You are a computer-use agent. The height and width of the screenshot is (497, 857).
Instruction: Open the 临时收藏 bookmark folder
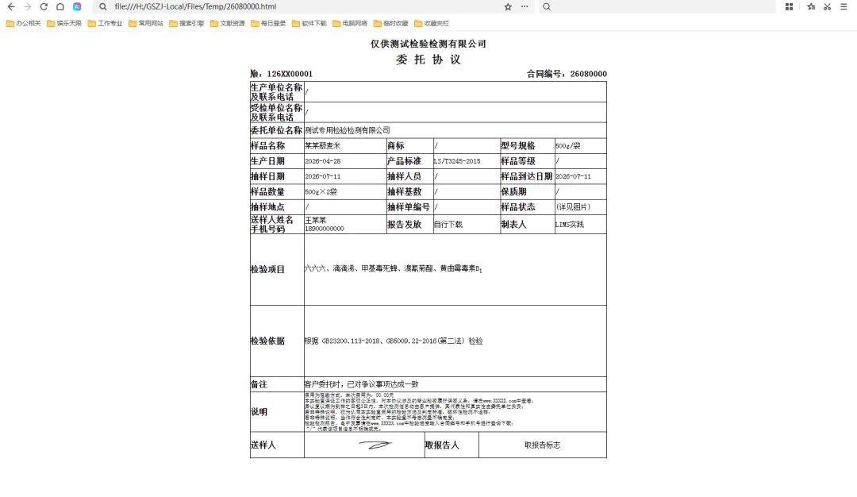(390, 24)
